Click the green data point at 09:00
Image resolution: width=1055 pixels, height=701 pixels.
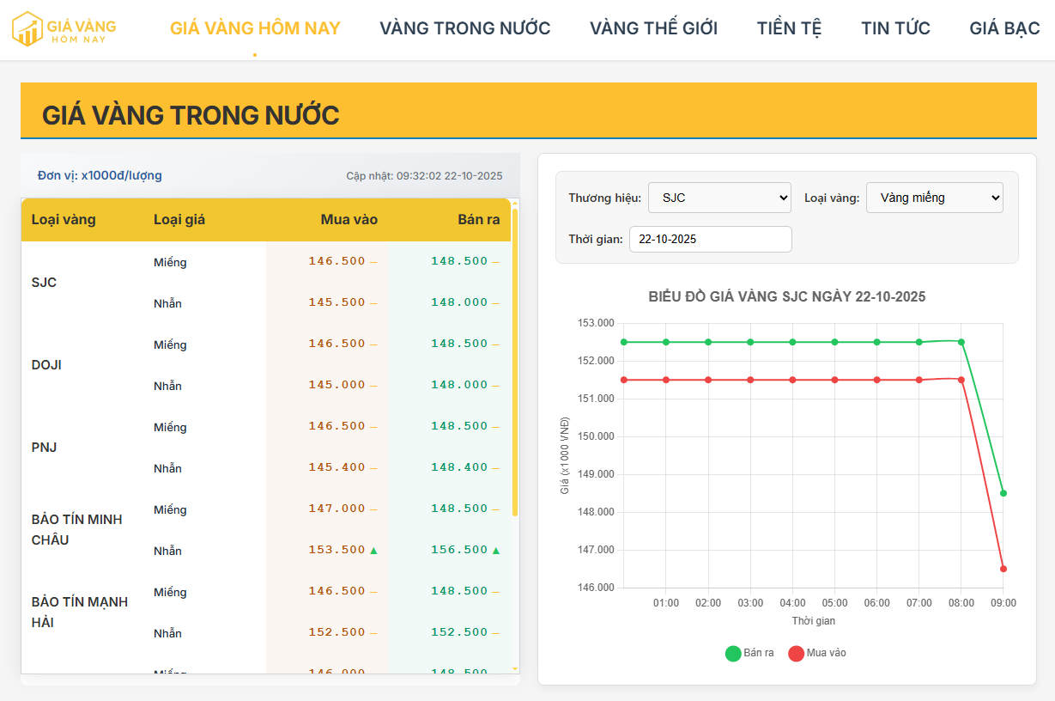pyautogui.click(x=1003, y=493)
